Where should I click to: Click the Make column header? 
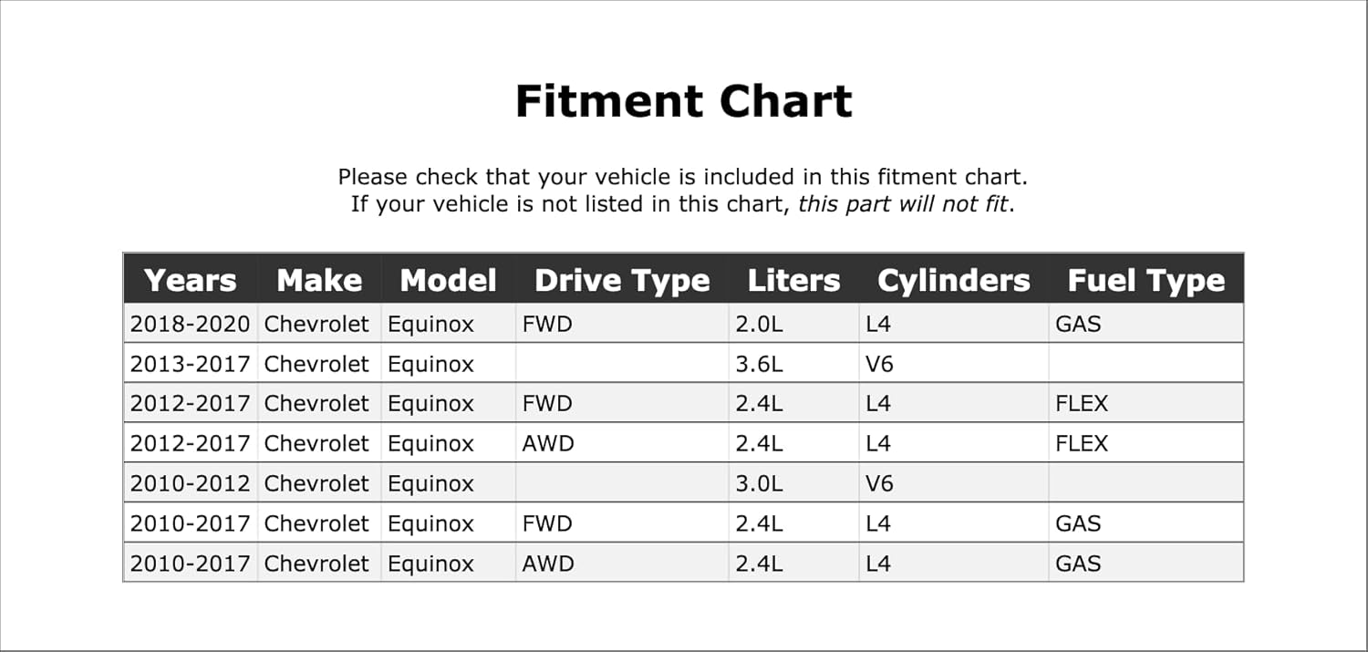tap(319, 281)
